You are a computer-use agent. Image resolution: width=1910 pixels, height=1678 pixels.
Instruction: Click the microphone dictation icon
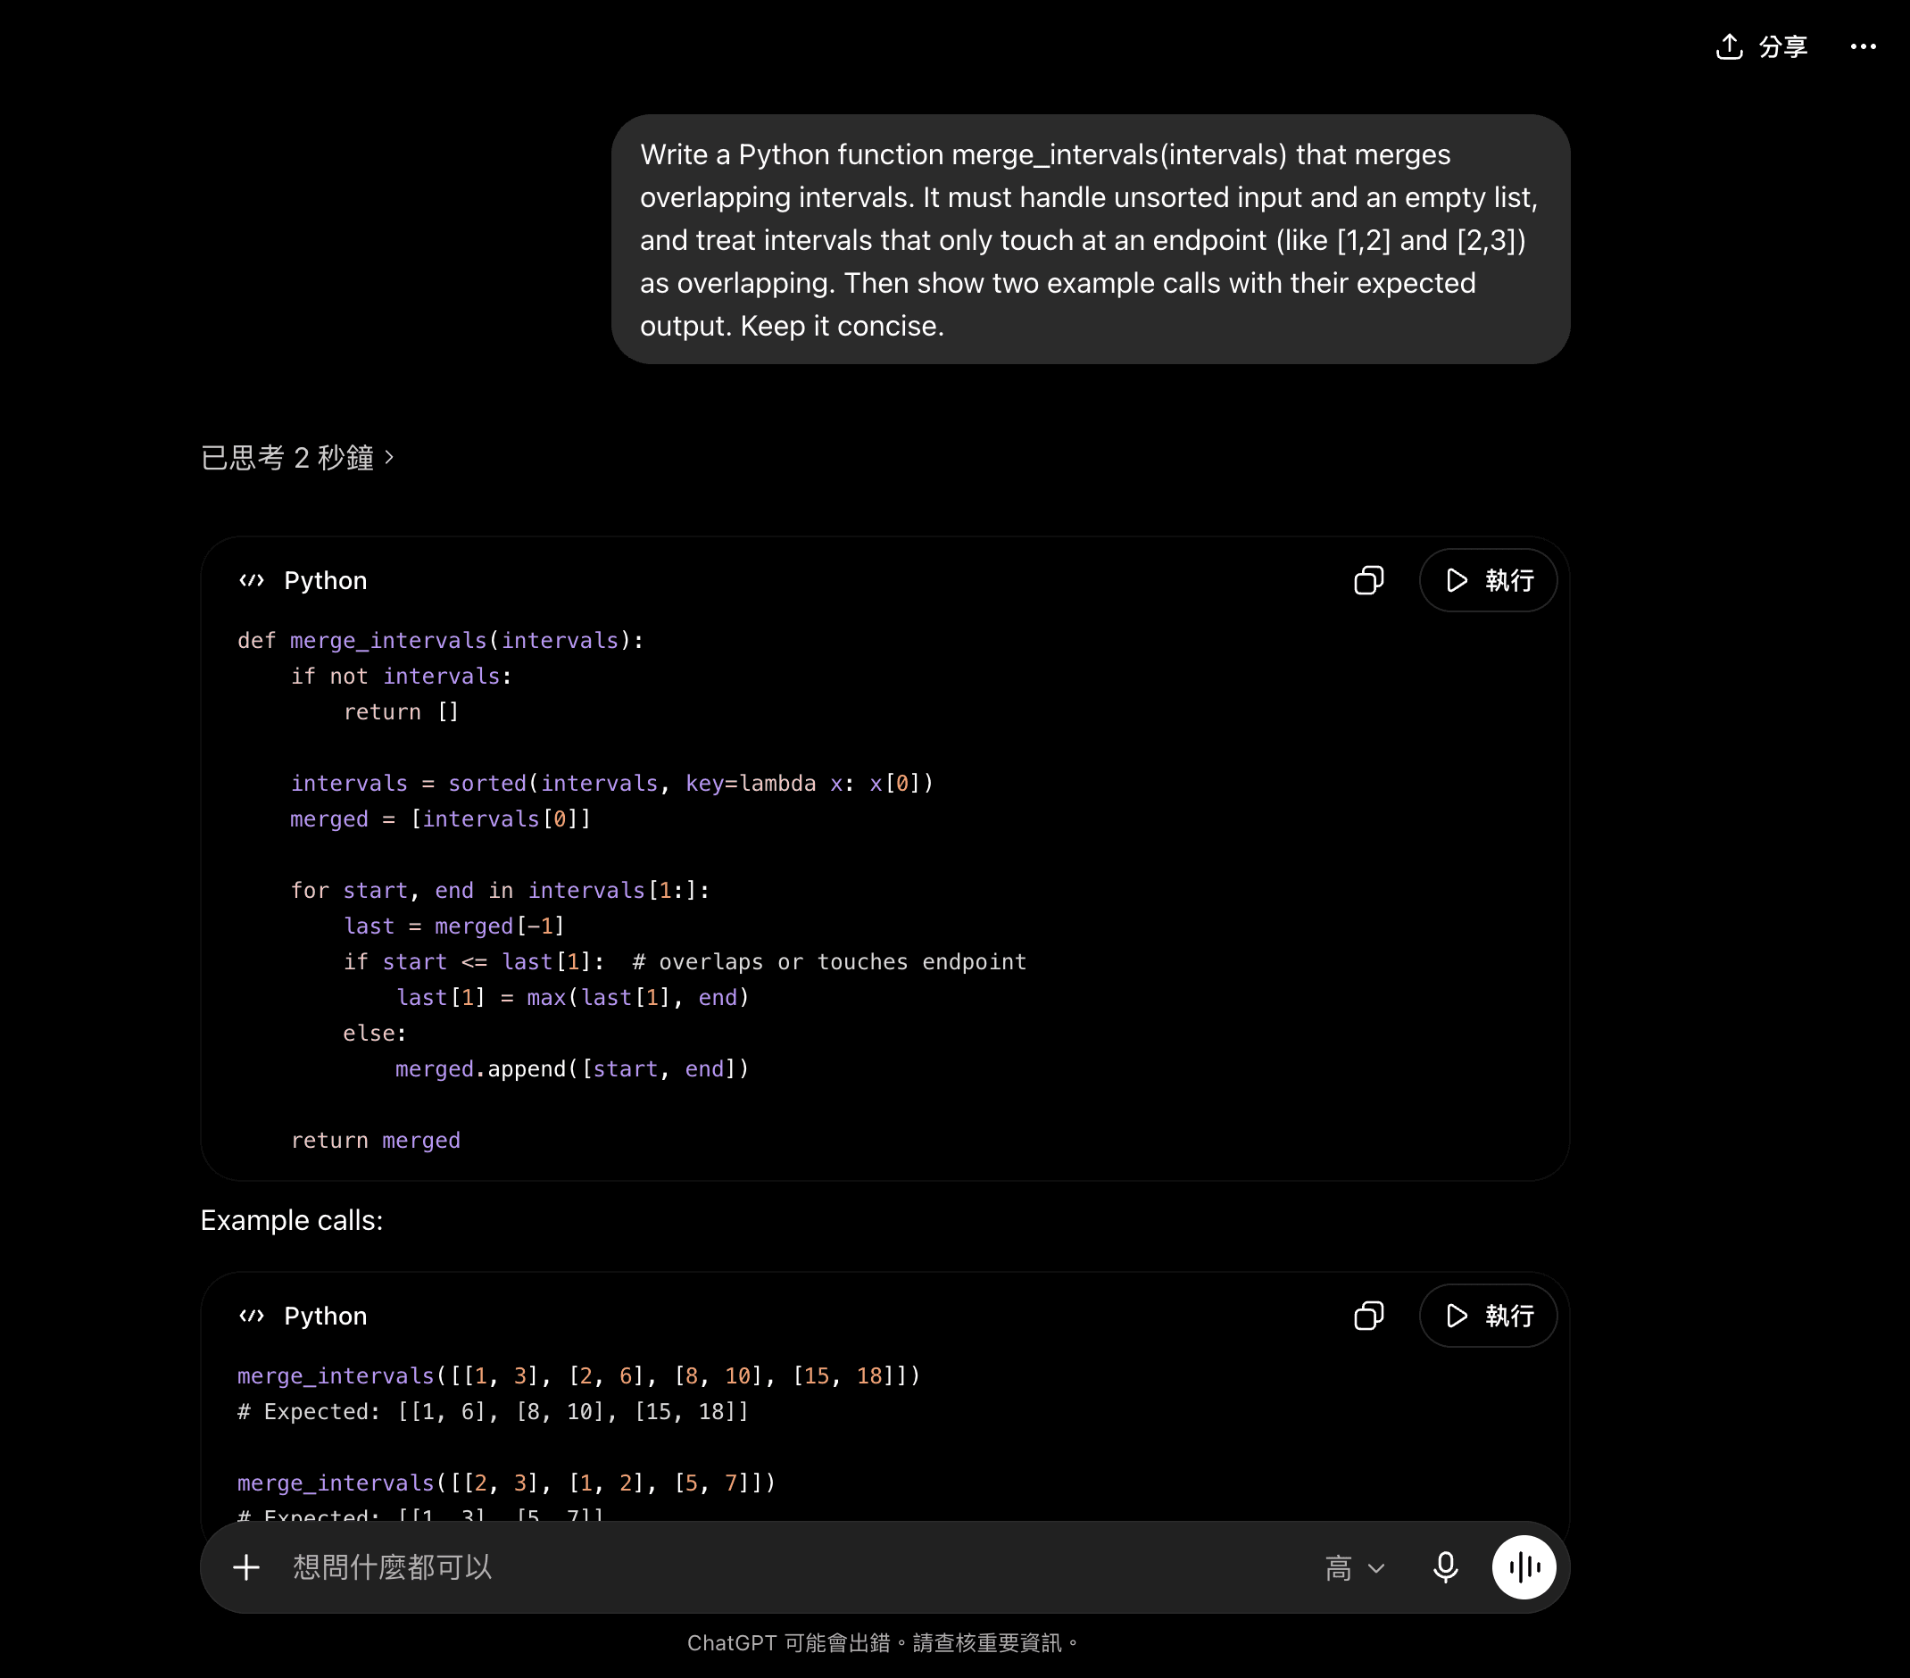click(1445, 1566)
